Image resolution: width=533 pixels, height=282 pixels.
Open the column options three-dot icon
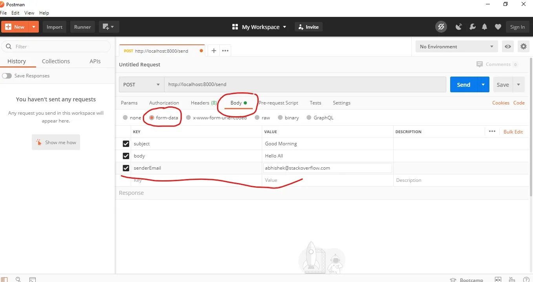[492, 132]
